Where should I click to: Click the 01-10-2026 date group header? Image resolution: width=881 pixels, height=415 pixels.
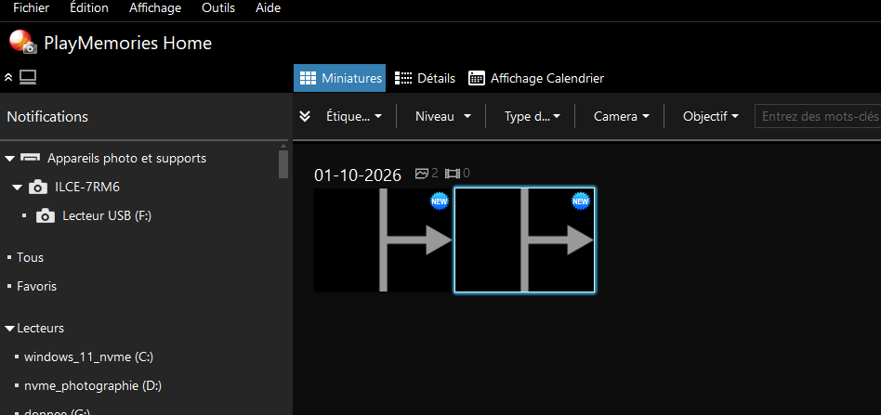coord(358,175)
